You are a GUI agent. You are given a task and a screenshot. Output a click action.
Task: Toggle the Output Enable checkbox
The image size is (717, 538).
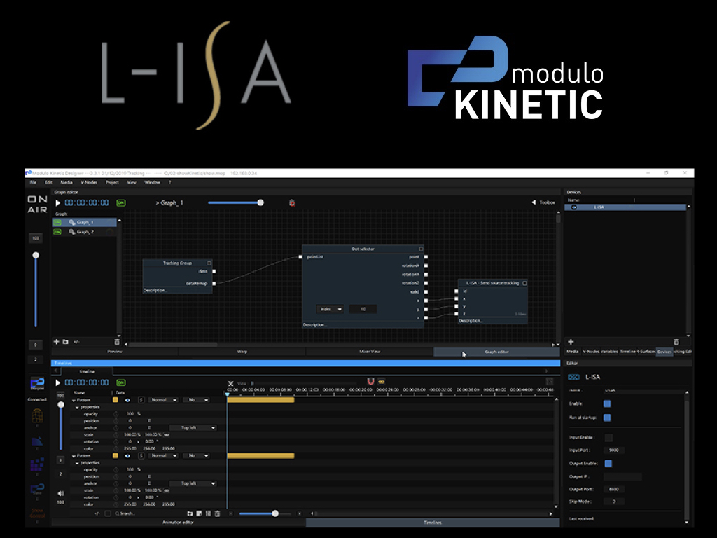pos(608,464)
